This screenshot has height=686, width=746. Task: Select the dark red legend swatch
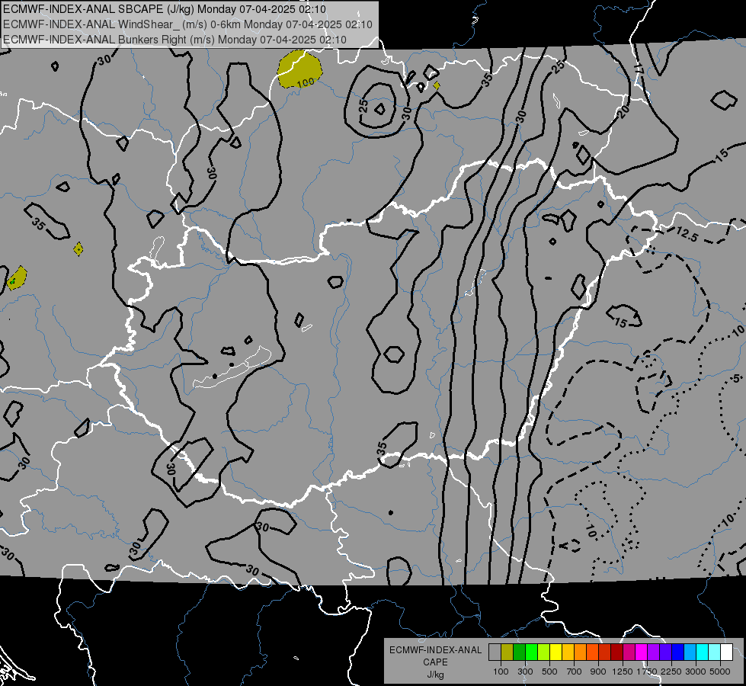click(x=616, y=652)
